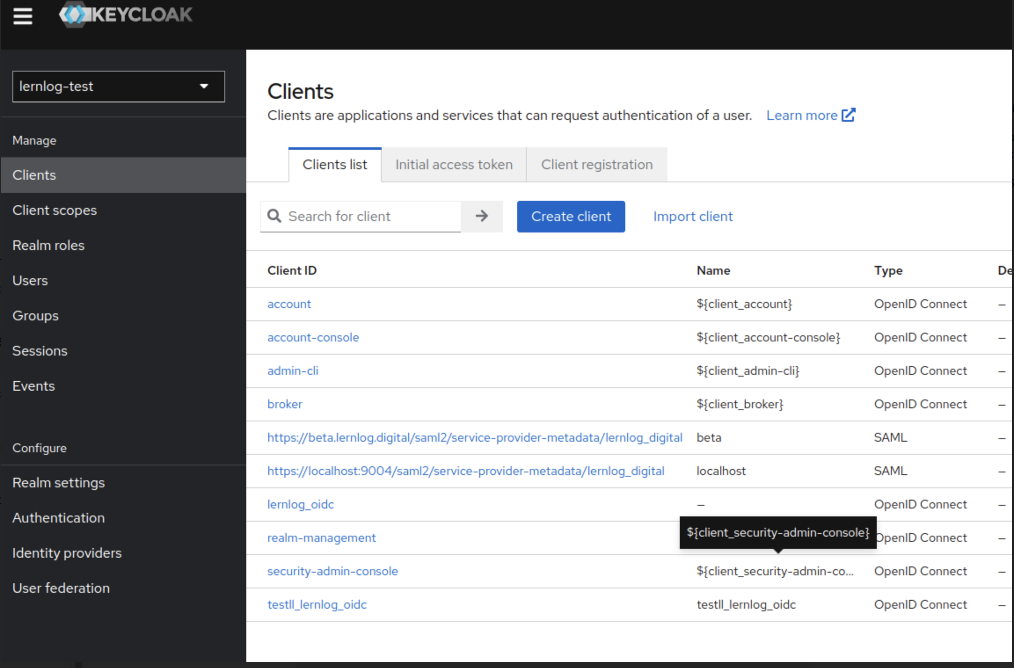Viewport: 1014px width, 668px height.
Task: Click the magnifier icon in search box
Action: tap(274, 216)
